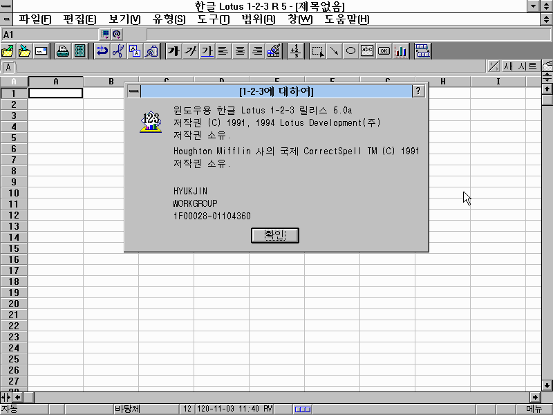Viewport: 553px width, 415px height.
Task: Open the 창(W) menu
Action: tap(300, 19)
